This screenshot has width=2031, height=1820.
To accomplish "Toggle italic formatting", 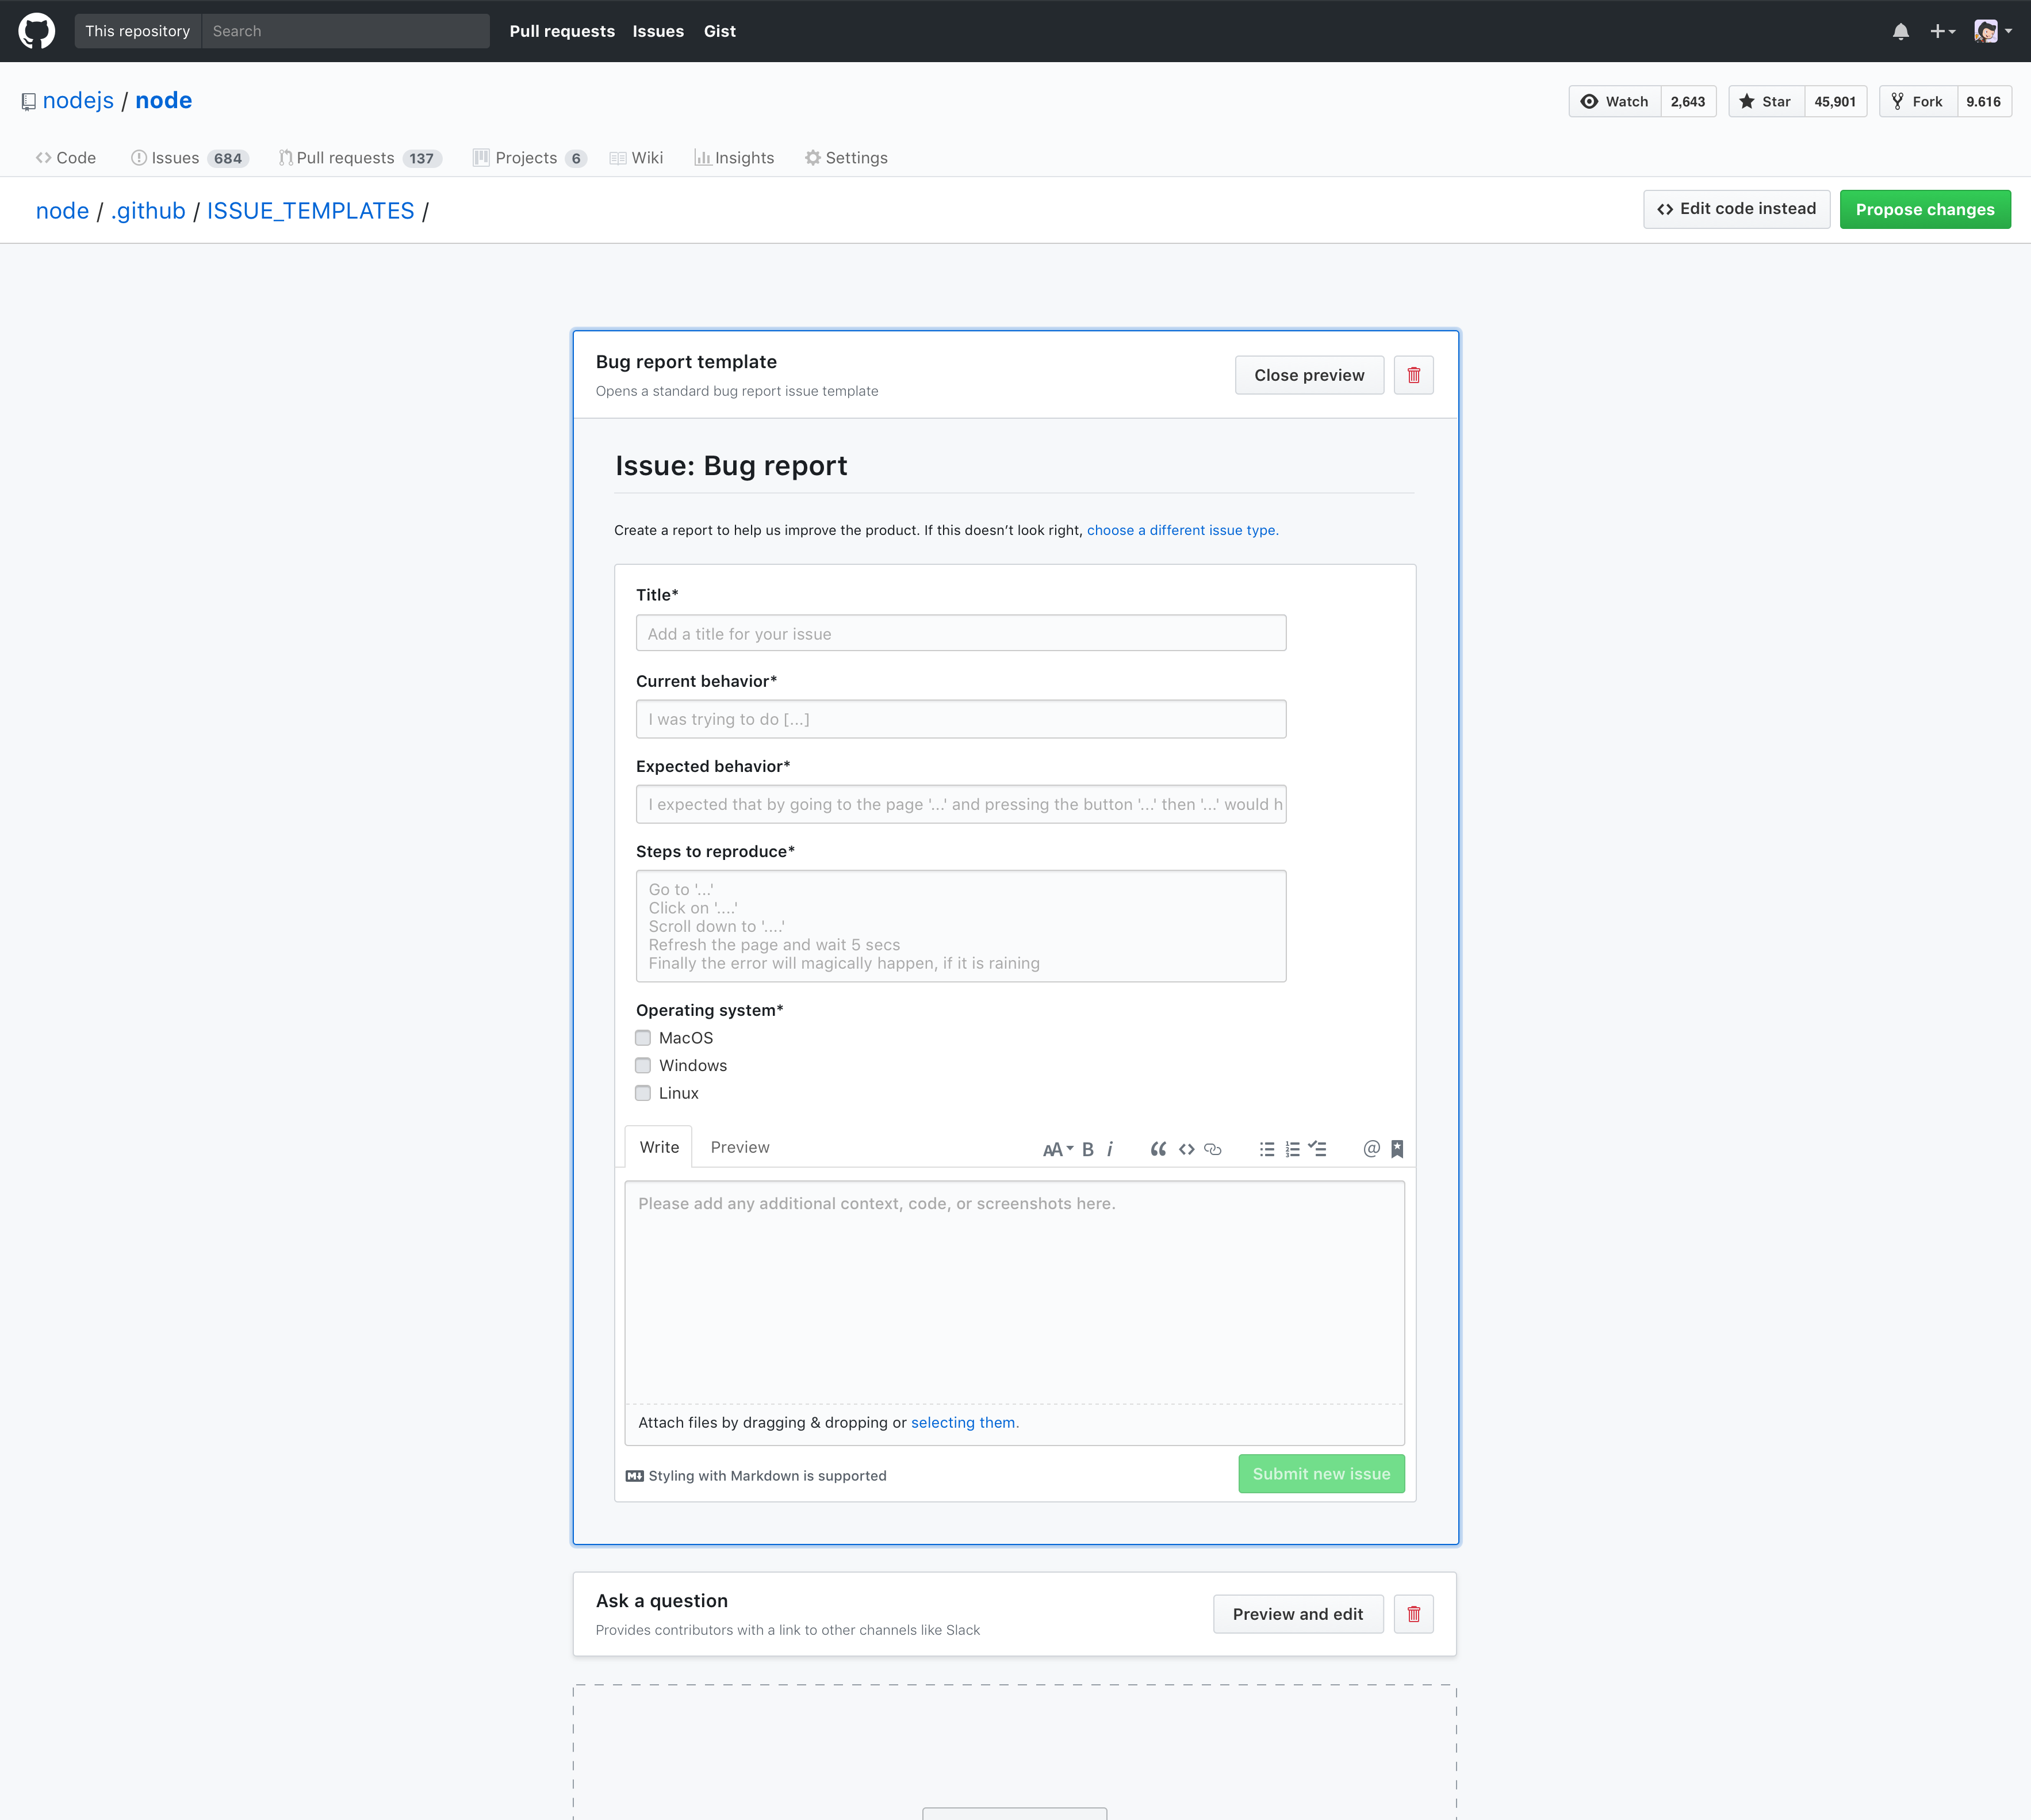I will tap(1109, 1149).
